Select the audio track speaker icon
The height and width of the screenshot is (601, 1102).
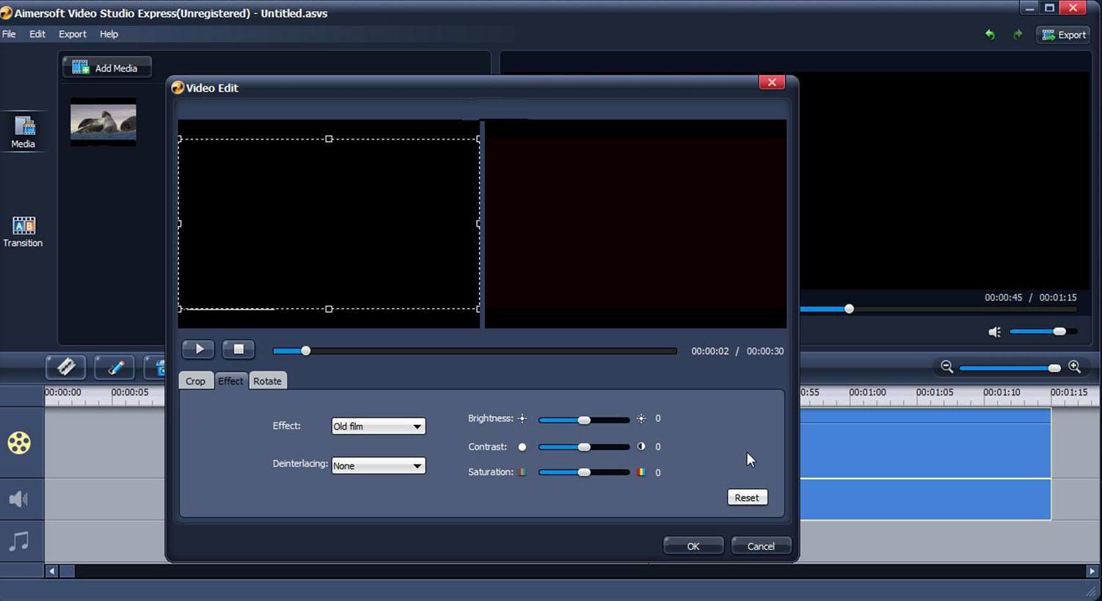point(18,499)
